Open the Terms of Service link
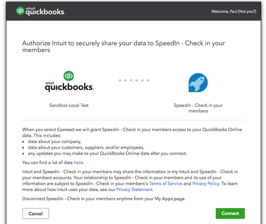This screenshot has width=266, height=224. click(165, 184)
